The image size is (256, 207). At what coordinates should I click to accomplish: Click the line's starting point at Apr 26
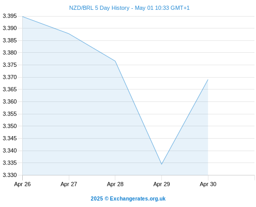point(22,17)
